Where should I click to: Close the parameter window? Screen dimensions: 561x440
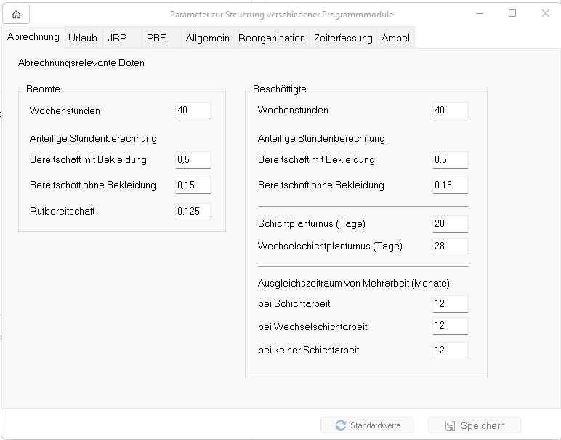[546, 14]
